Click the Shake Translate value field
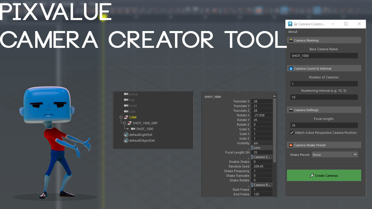 (x=262, y=176)
